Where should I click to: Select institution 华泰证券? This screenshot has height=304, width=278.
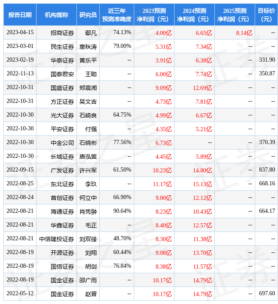point(62,60)
